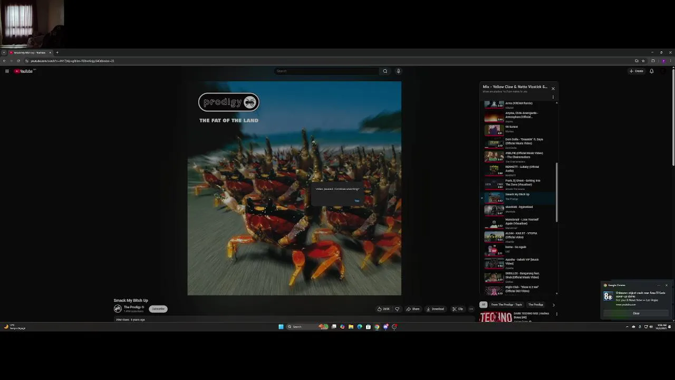The height and width of the screenshot is (380, 675).
Task: Open File Explorer from taskbar
Action: (351, 327)
